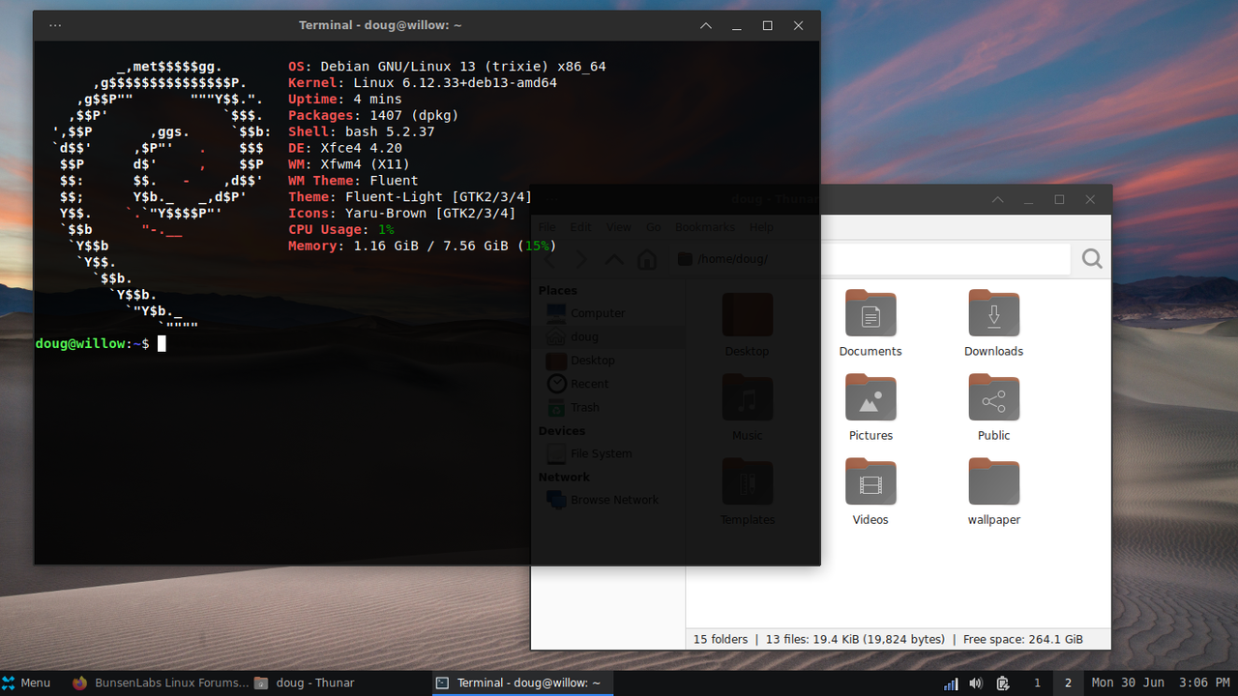
Task: Select the Public folder icon
Action: coord(993,397)
